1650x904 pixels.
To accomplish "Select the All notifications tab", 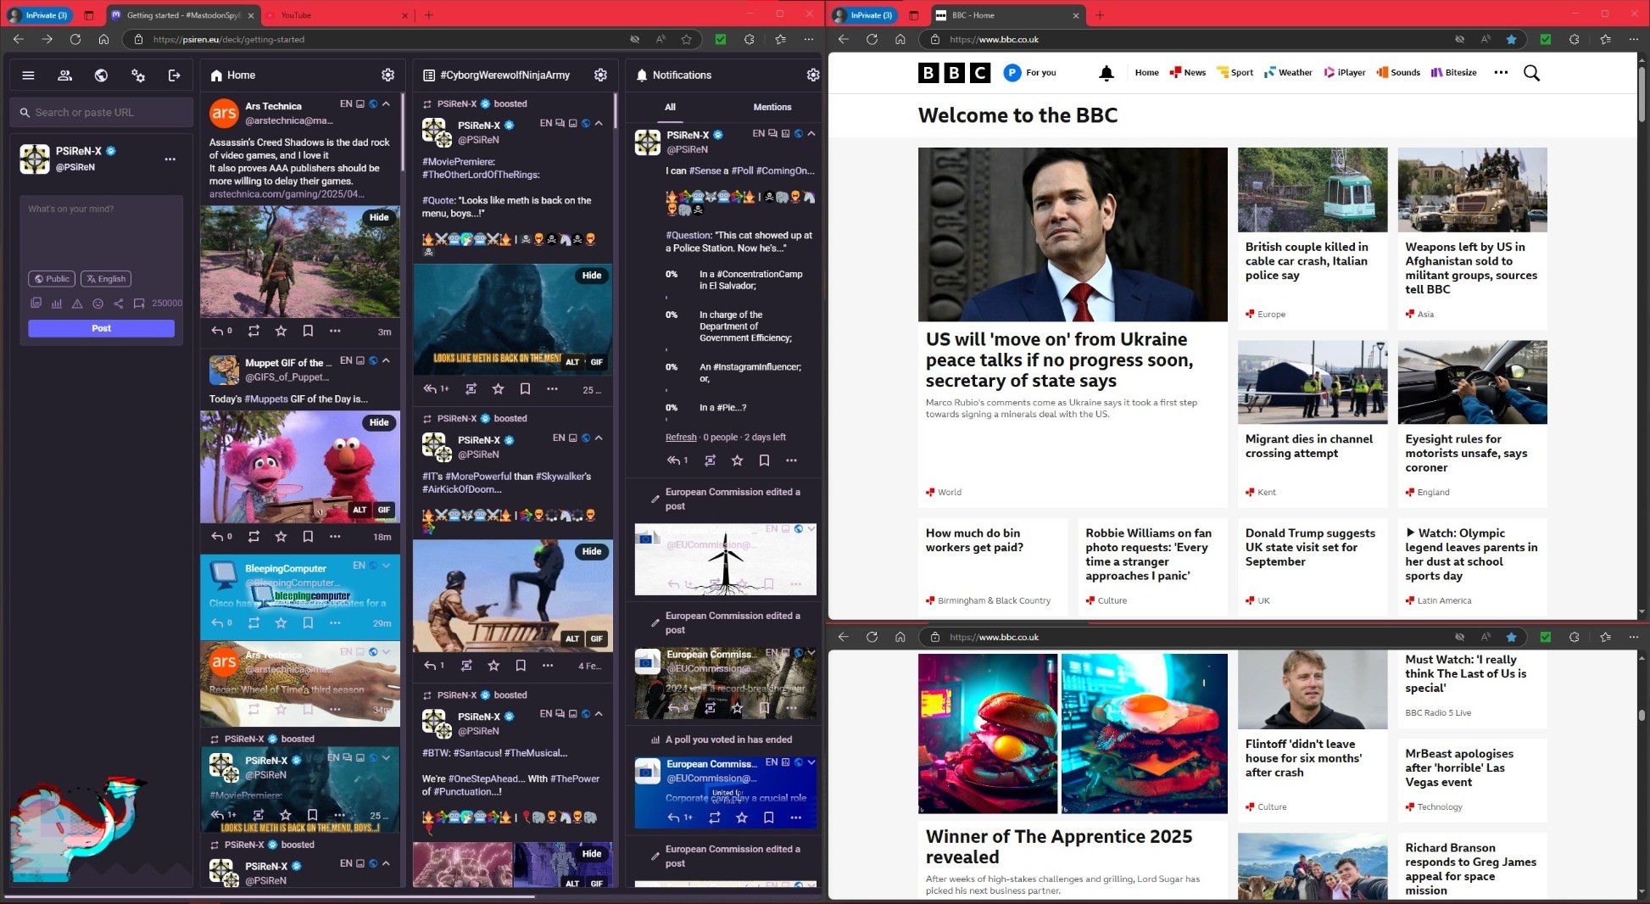I will pyautogui.click(x=670, y=107).
